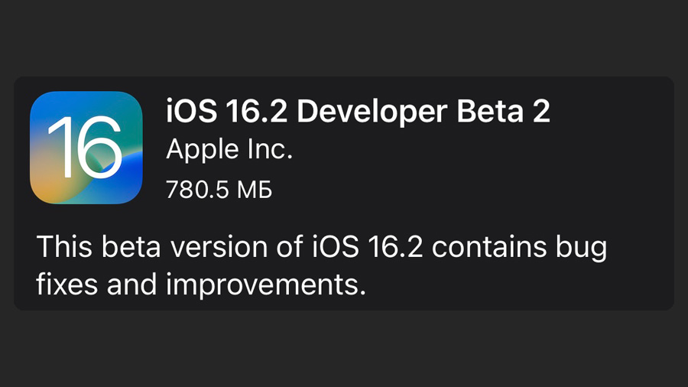This screenshot has height=387, width=688.
Task: Click the 780.5 download size number
Action: 197,190
